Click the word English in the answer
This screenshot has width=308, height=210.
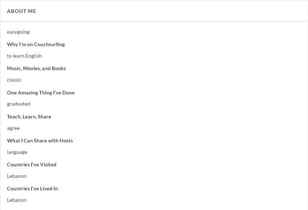tap(34, 56)
